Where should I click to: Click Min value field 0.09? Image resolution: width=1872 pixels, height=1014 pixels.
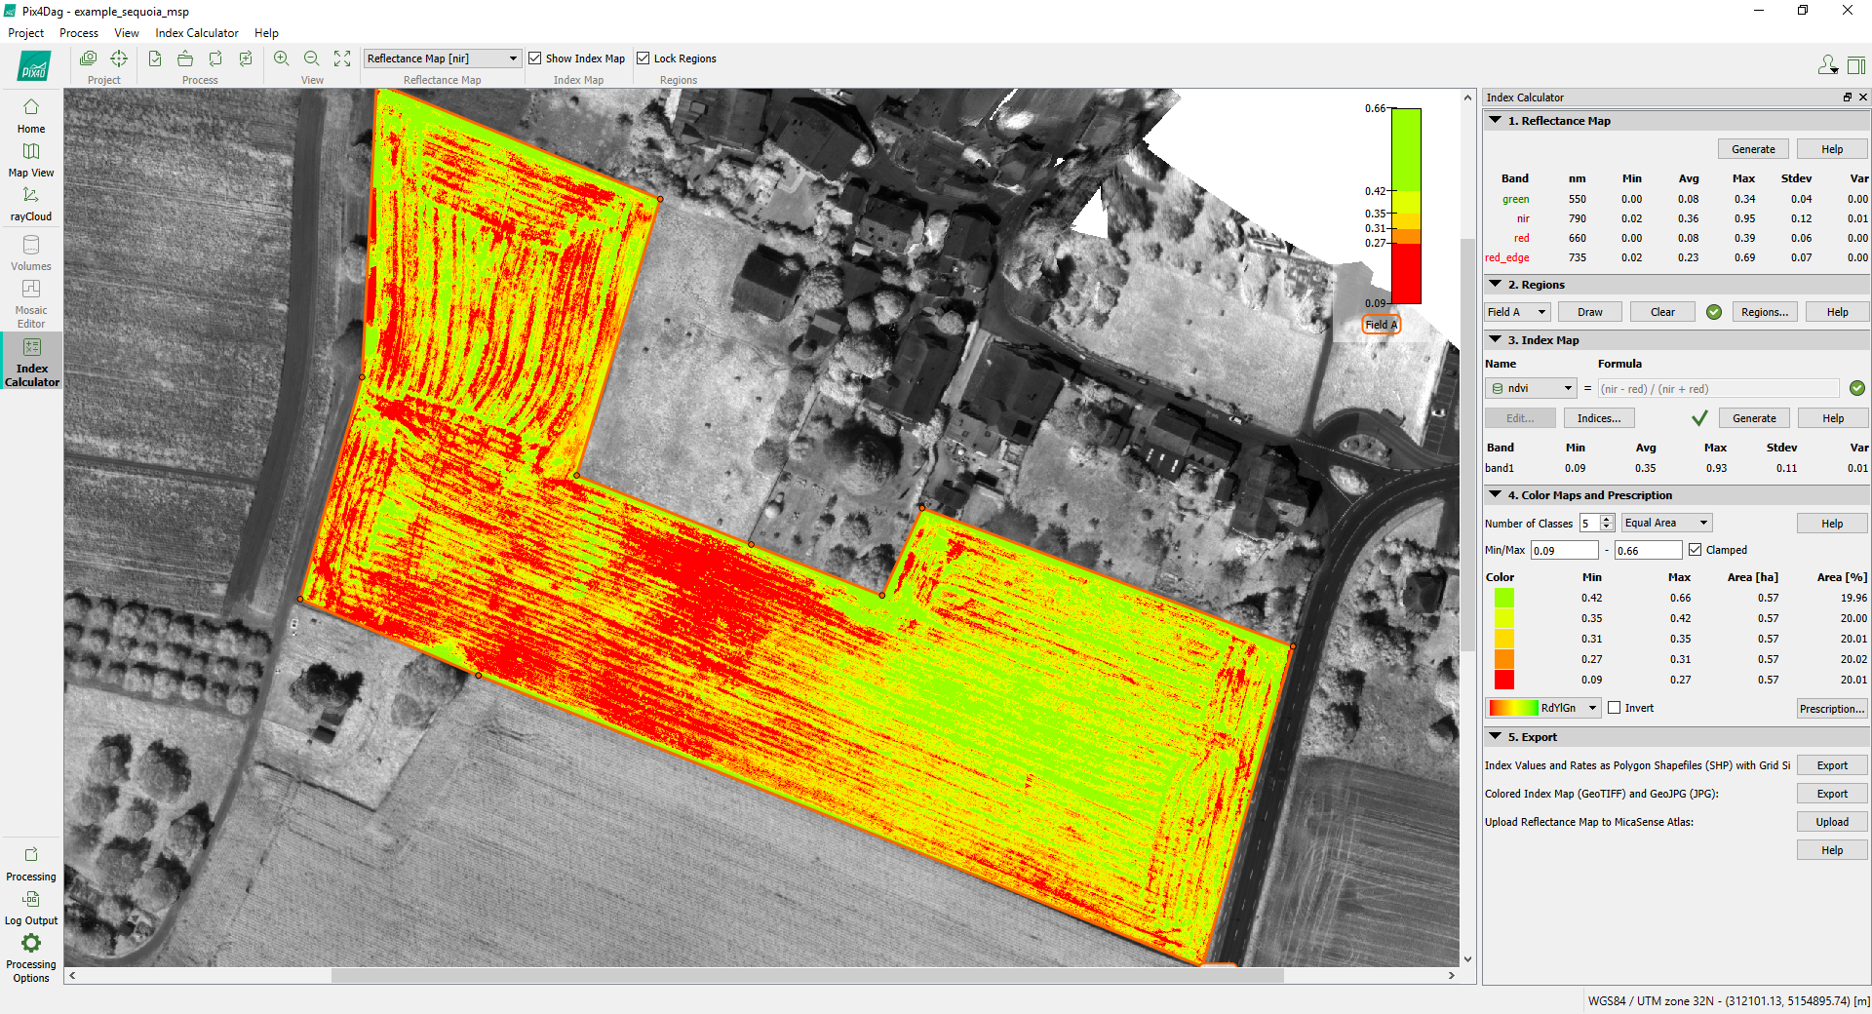(x=1564, y=551)
